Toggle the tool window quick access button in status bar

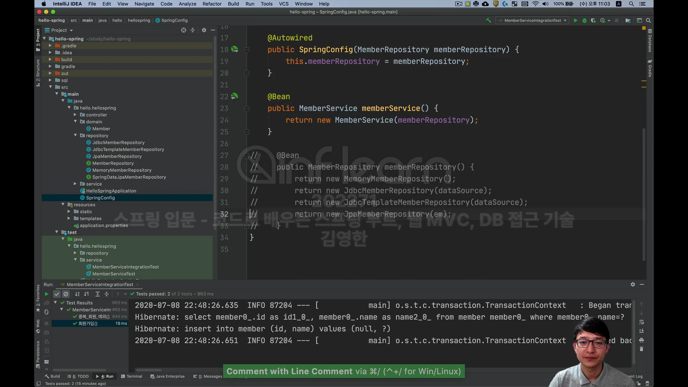click(38, 383)
